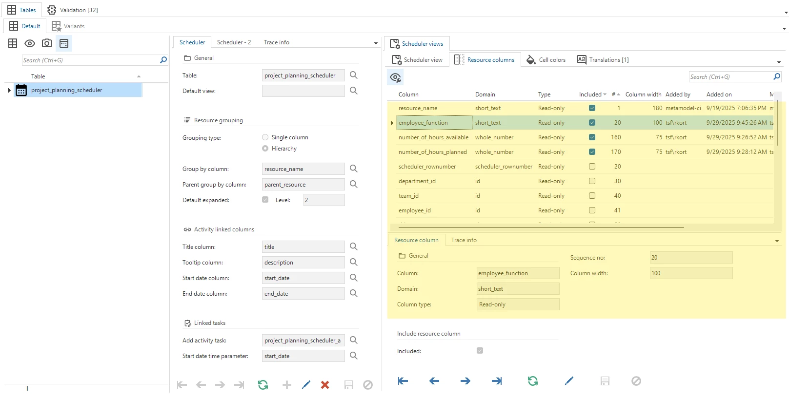This screenshot has width=789, height=397.
Task: Click the eye settings icon above Resource columns grid
Action: (395, 77)
